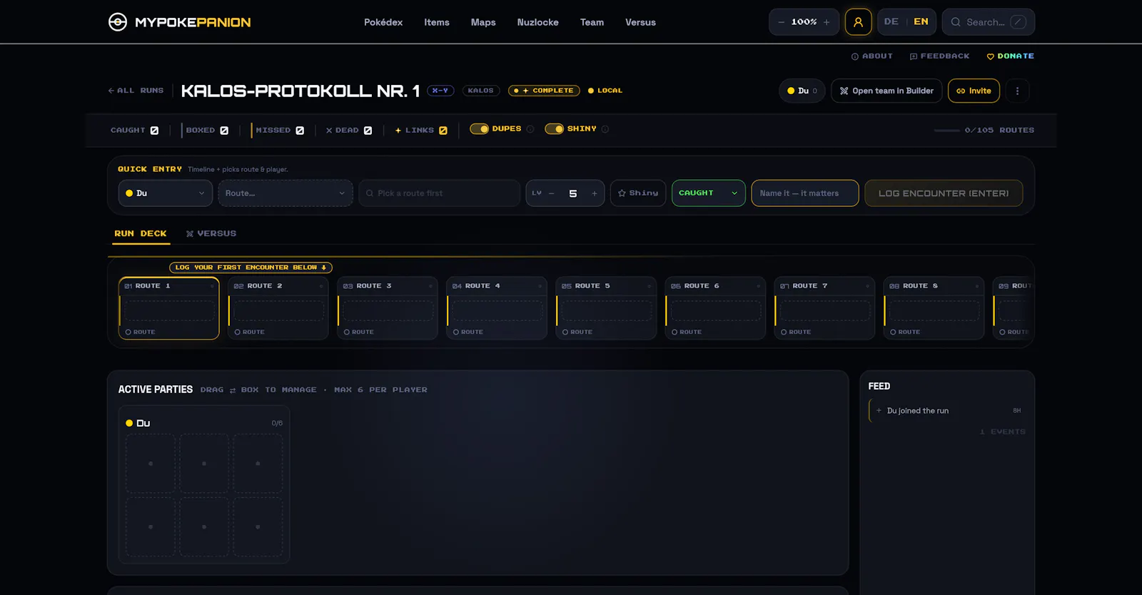Viewport: 1142px width, 595px height.
Task: Click the swap arrows icon in drag hint
Action: [233, 390]
